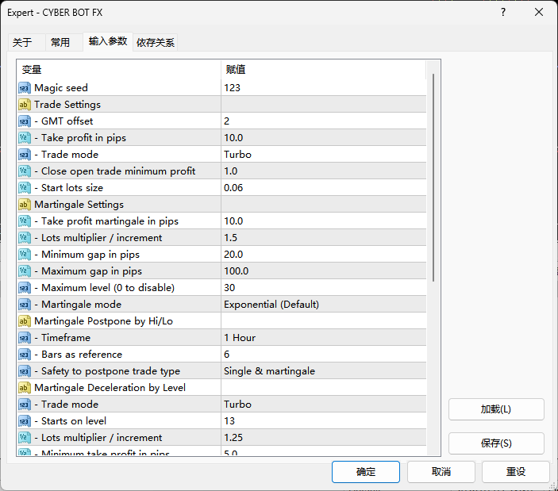558x491 pixels.
Task: Click the icon beside Take profit in pips
Action: 25,138
